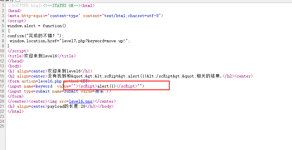Click the <form action=level6.php line
Image resolution: width=292 pixels, height=150 pixels.
pos(49,81)
